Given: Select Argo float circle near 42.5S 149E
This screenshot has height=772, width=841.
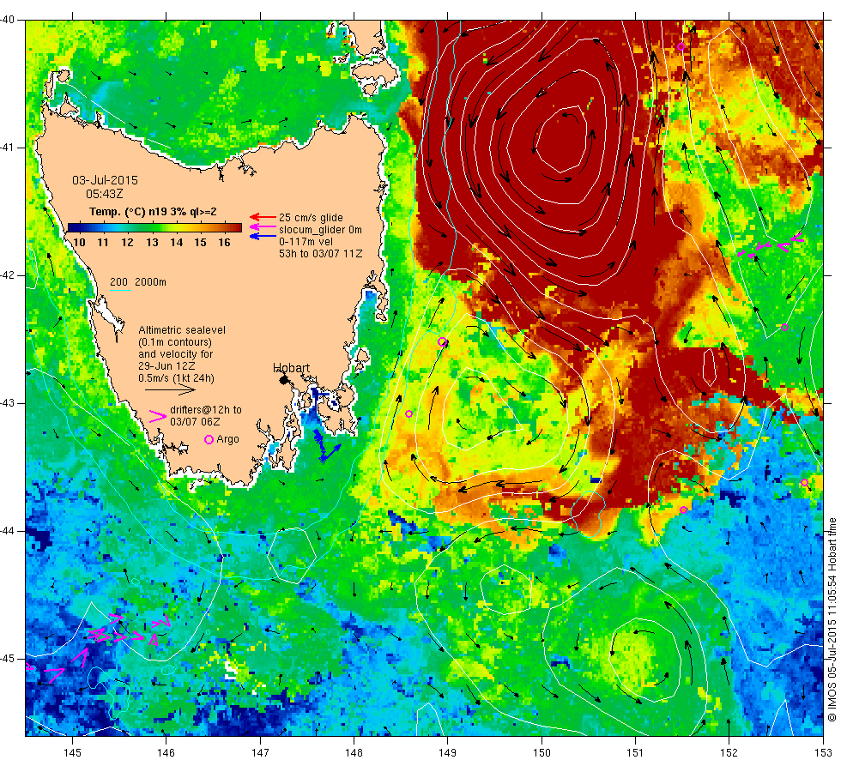Looking at the screenshot, I should tap(442, 342).
